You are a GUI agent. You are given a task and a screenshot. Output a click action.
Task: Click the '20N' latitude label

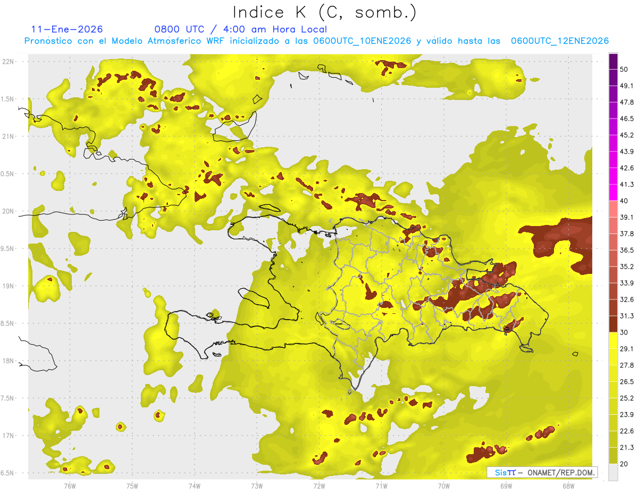(9, 211)
